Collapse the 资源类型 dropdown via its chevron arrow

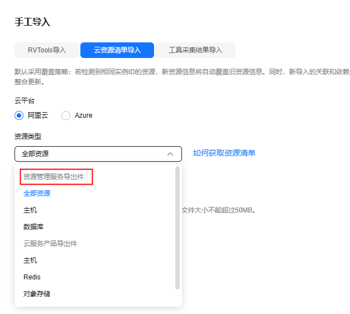(x=170, y=154)
